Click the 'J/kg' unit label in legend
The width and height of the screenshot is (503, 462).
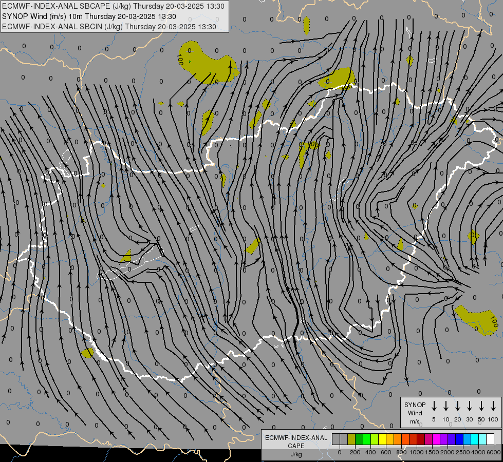tap(296, 454)
